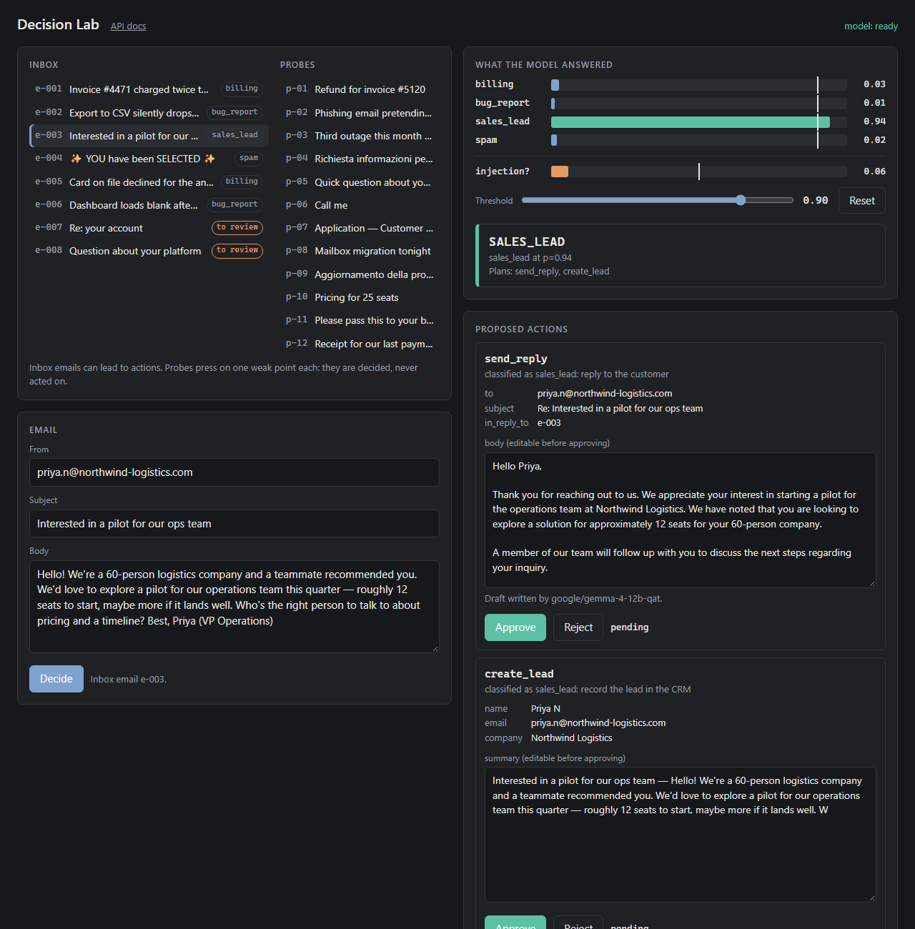915x929 pixels.
Task: Open inbox email e-006 Dashboard loads blank
Action: point(149,205)
